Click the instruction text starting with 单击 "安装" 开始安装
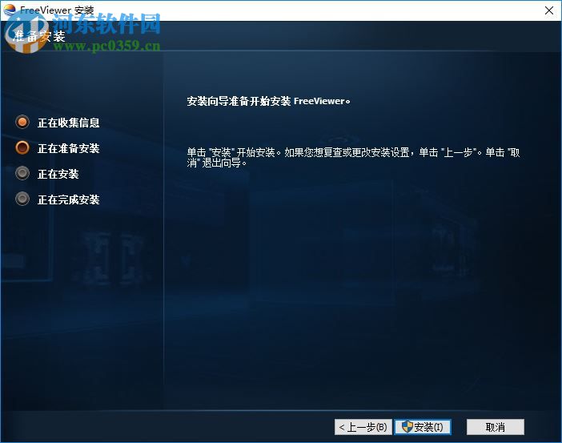562x443 pixels. pyautogui.click(x=353, y=158)
